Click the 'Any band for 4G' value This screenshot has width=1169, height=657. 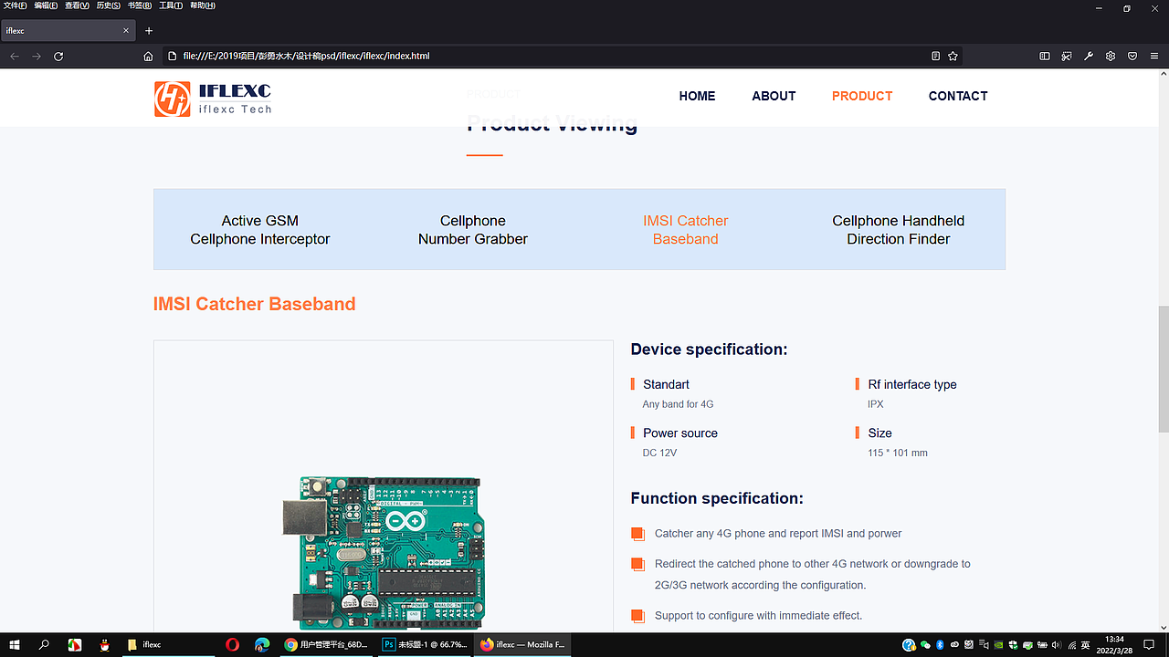pyautogui.click(x=678, y=404)
